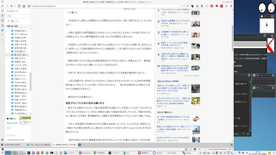This screenshot has height=155, width=276.
Task: Toggle the side panel visibility
Action: point(3,149)
